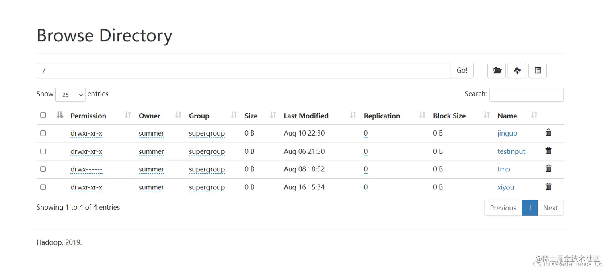Viewport: 608px width, 271px height.
Task: Open the cut and paste list icon
Action: pos(538,71)
